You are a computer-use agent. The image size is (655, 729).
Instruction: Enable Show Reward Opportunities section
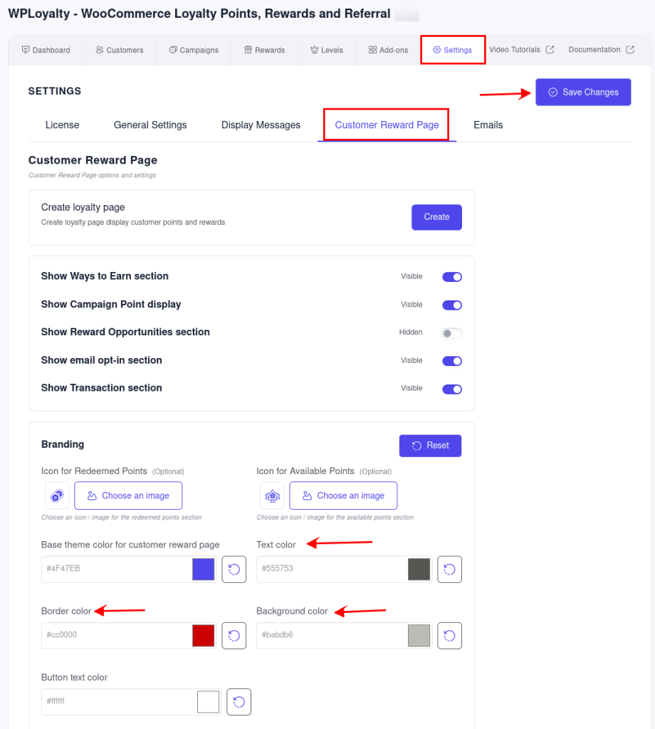point(452,333)
